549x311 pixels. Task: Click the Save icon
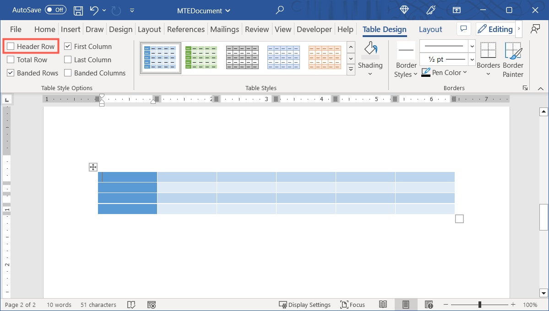pyautogui.click(x=78, y=10)
